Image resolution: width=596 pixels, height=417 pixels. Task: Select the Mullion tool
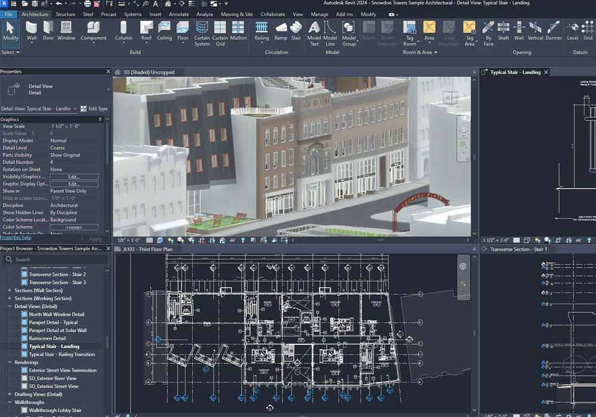point(238,31)
